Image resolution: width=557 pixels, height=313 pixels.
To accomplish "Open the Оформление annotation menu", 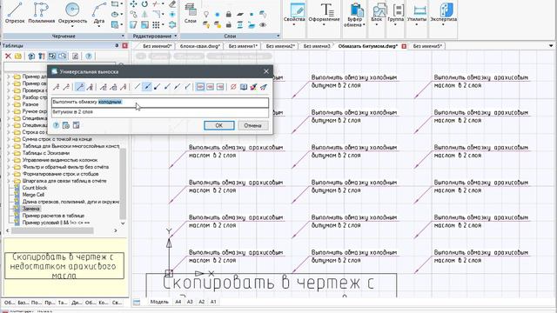I will (324, 14).
